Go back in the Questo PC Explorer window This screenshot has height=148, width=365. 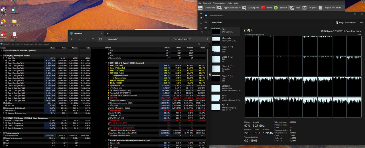coord(72,39)
